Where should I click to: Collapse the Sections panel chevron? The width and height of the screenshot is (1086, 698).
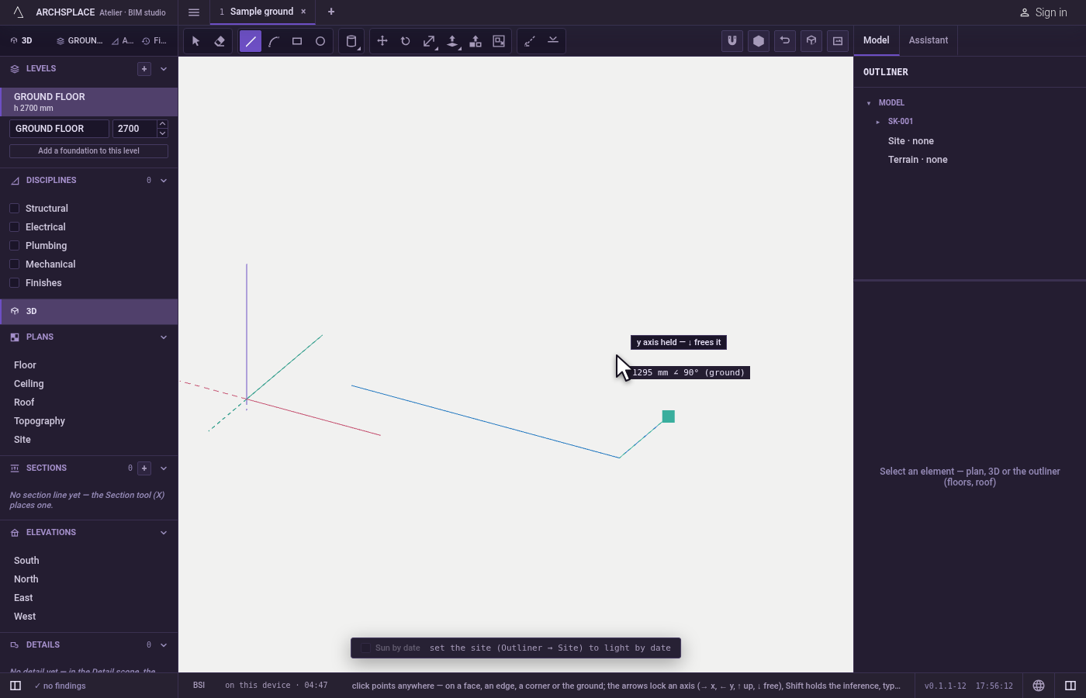164,468
